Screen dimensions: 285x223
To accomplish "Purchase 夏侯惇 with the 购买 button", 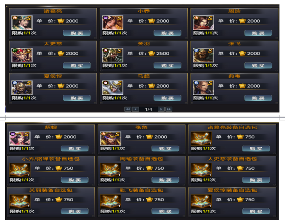I will click(x=77, y=98).
